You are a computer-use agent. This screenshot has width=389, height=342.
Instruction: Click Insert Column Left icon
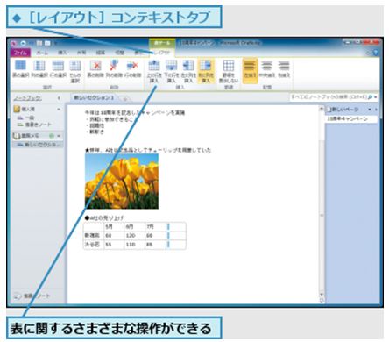(x=188, y=71)
